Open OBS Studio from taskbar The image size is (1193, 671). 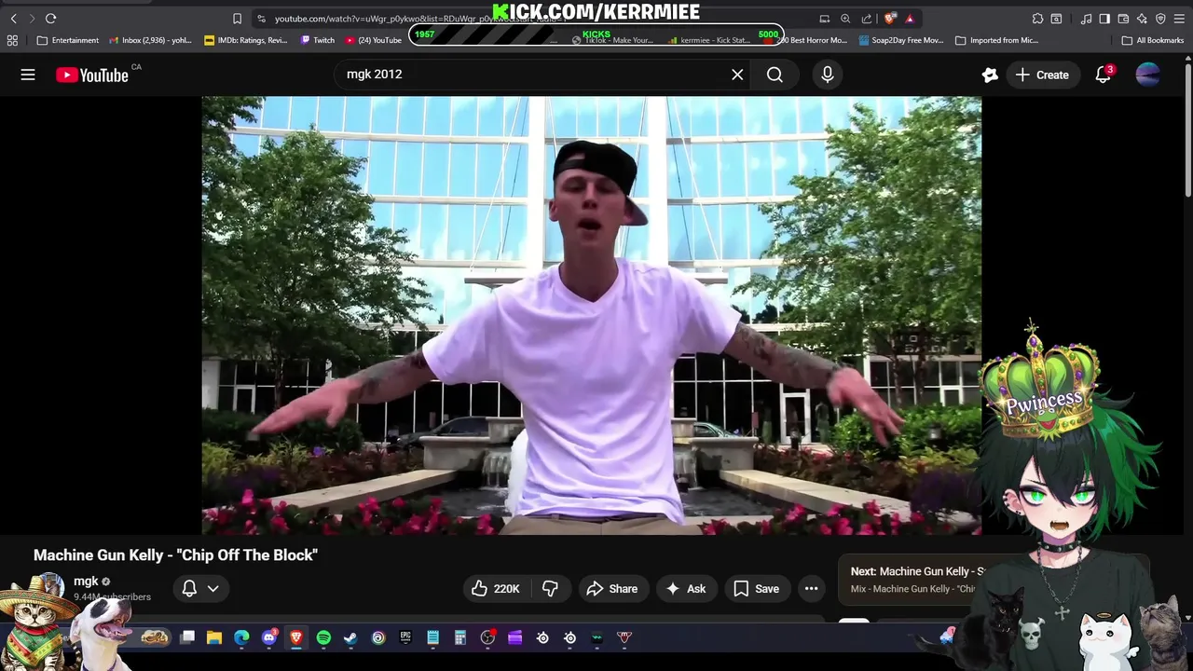(487, 637)
